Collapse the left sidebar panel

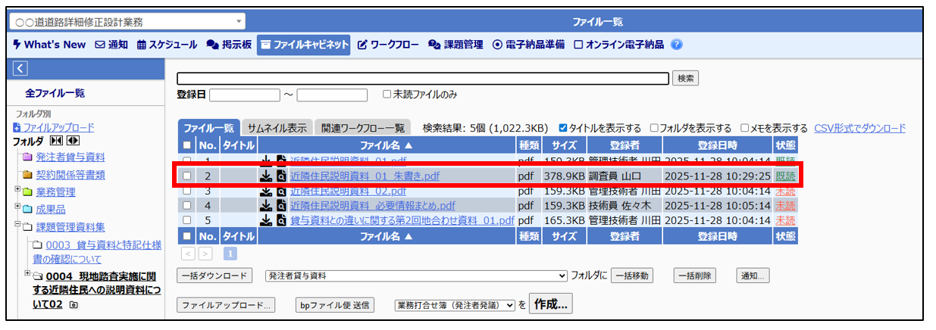[20, 69]
